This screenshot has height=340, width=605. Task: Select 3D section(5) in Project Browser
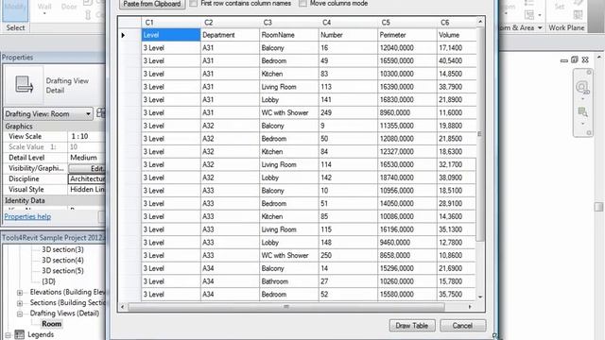click(62, 271)
